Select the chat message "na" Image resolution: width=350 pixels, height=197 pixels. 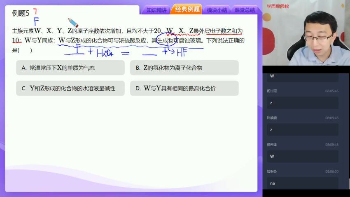[x=303, y=183]
